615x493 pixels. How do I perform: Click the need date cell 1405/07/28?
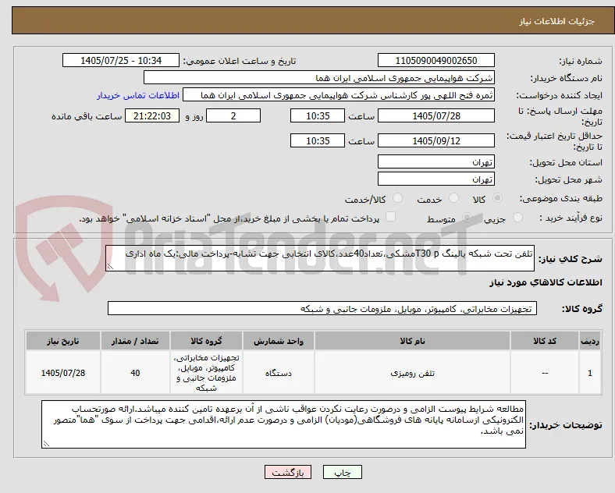(63, 373)
